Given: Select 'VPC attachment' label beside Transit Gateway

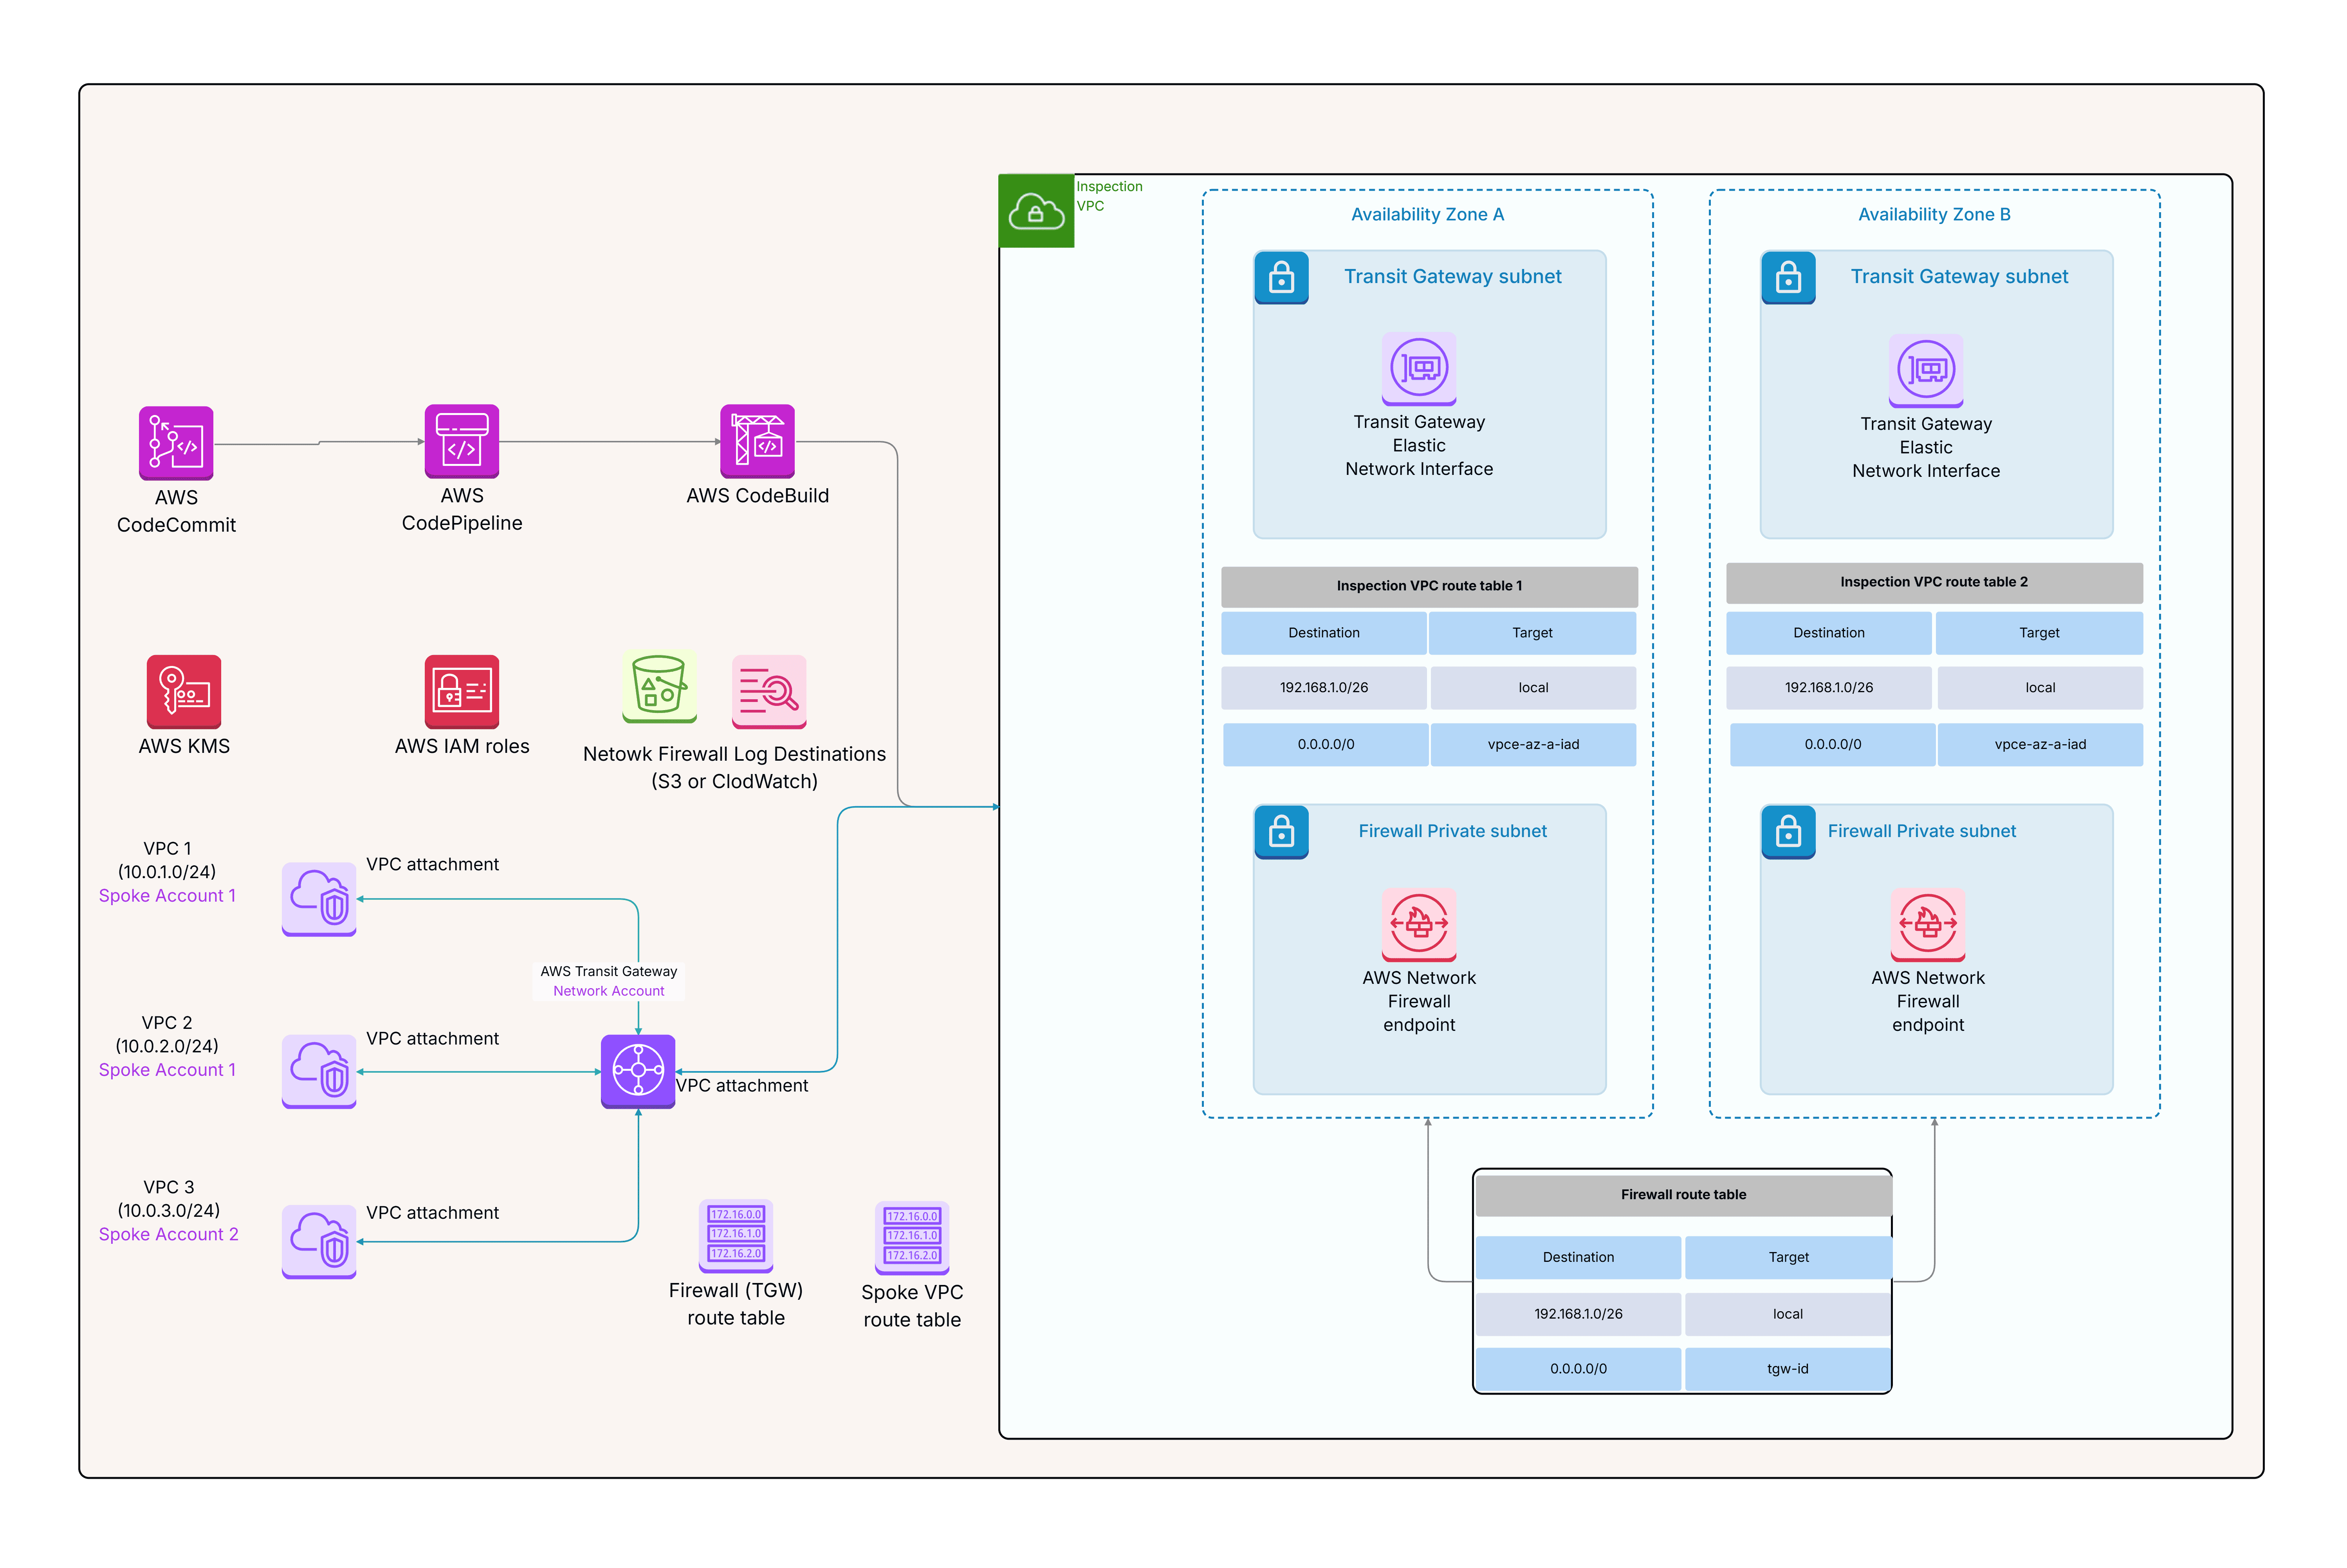Looking at the screenshot, I should [x=742, y=1086].
